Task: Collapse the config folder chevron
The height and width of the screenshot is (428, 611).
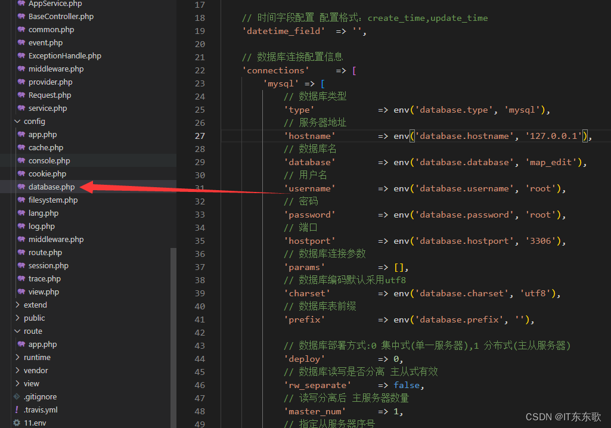Action: [x=17, y=121]
